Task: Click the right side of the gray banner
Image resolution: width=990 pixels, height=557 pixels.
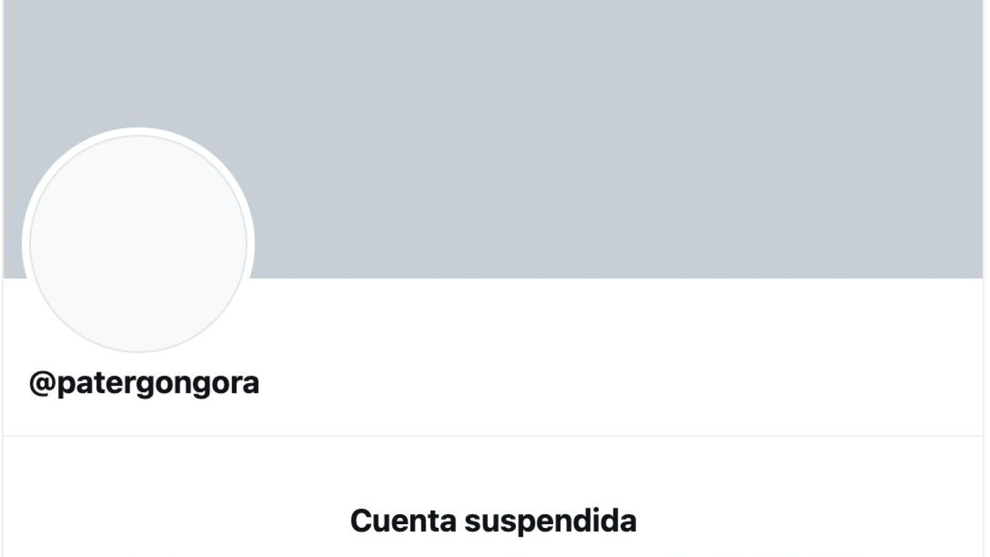Action: 804,139
